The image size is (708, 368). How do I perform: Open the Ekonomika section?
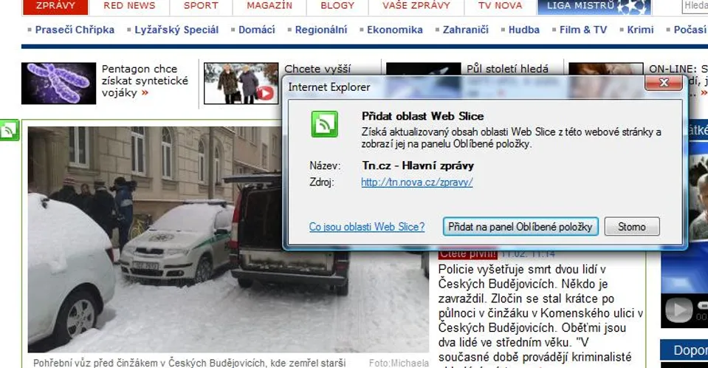(x=395, y=30)
